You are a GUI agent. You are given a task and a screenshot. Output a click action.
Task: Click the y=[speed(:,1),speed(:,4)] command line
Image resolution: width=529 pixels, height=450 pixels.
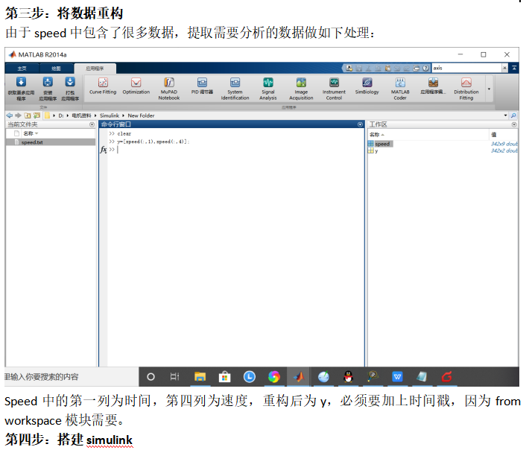153,142
